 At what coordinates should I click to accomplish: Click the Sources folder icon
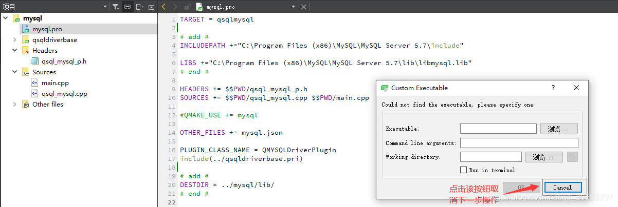(26, 72)
